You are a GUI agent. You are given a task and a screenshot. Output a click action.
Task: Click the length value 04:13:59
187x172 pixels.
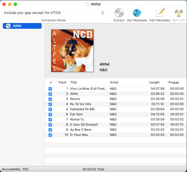[157, 114]
